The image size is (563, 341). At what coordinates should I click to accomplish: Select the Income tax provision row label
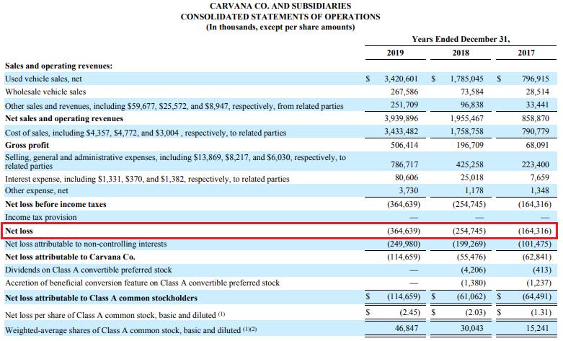(x=40, y=216)
